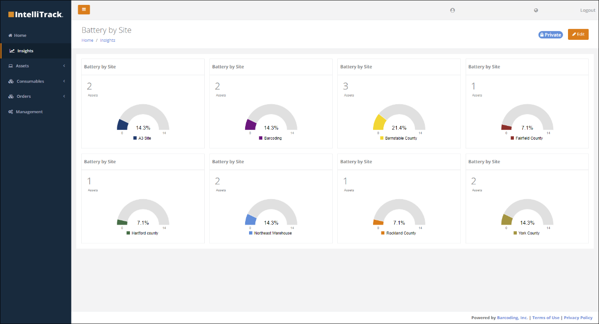Screen dimensions: 599x324
Task: Click the Barcoding legend label
Action: (x=273, y=138)
